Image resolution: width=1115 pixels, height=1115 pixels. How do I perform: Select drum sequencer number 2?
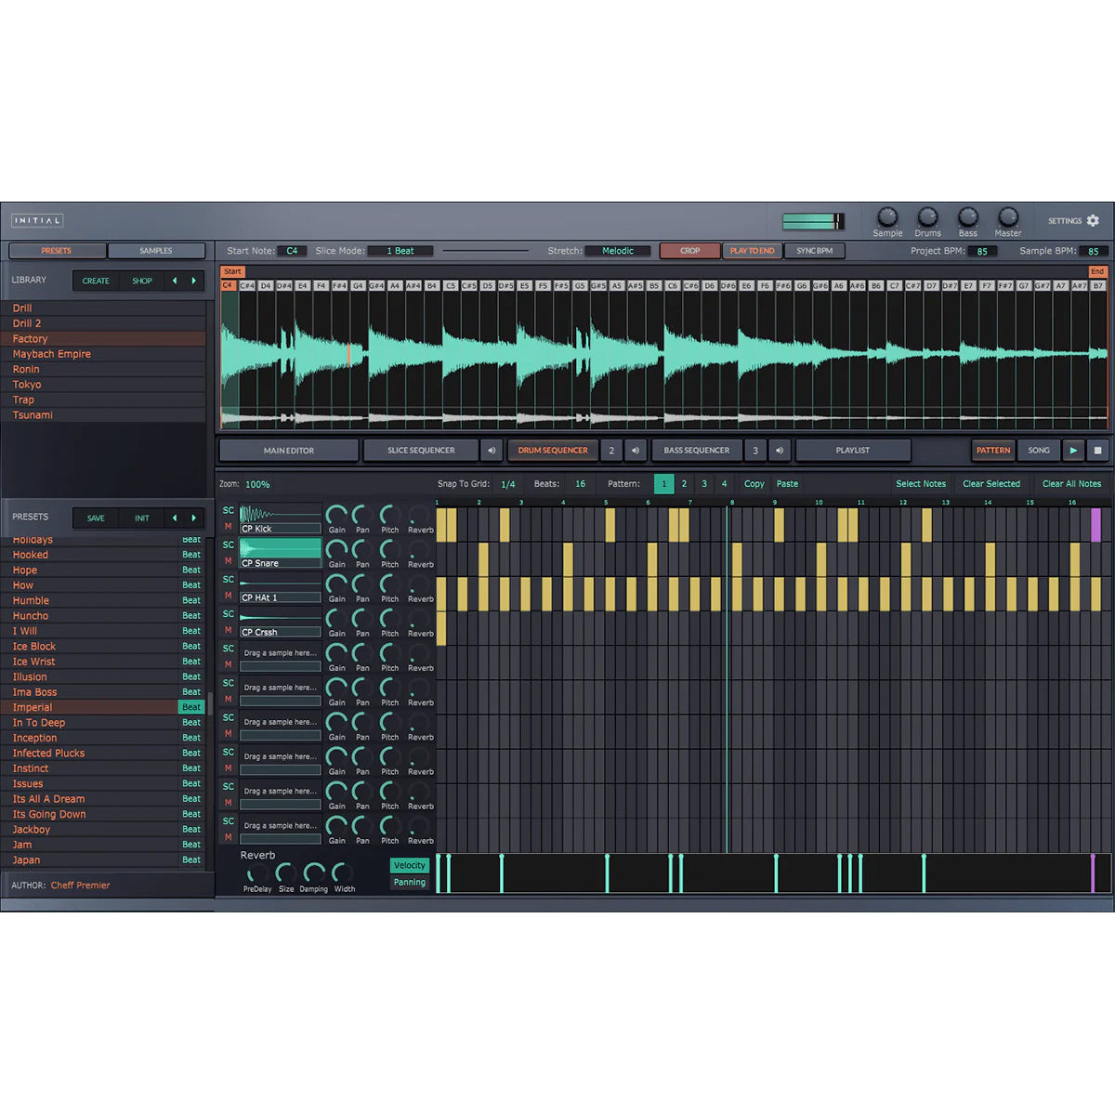click(611, 451)
